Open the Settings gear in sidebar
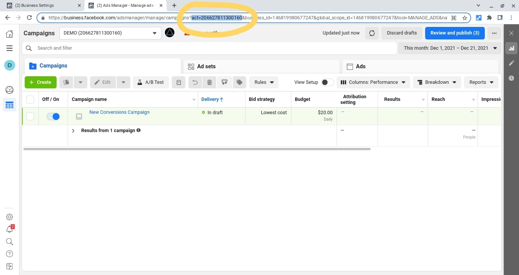Viewport: 519px width, 275px height. point(9,217)
